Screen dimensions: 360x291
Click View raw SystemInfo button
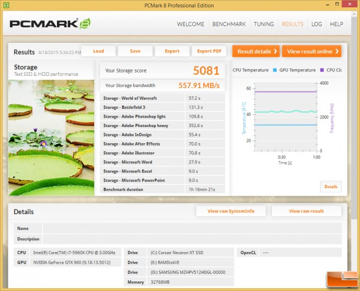(231, 211)
